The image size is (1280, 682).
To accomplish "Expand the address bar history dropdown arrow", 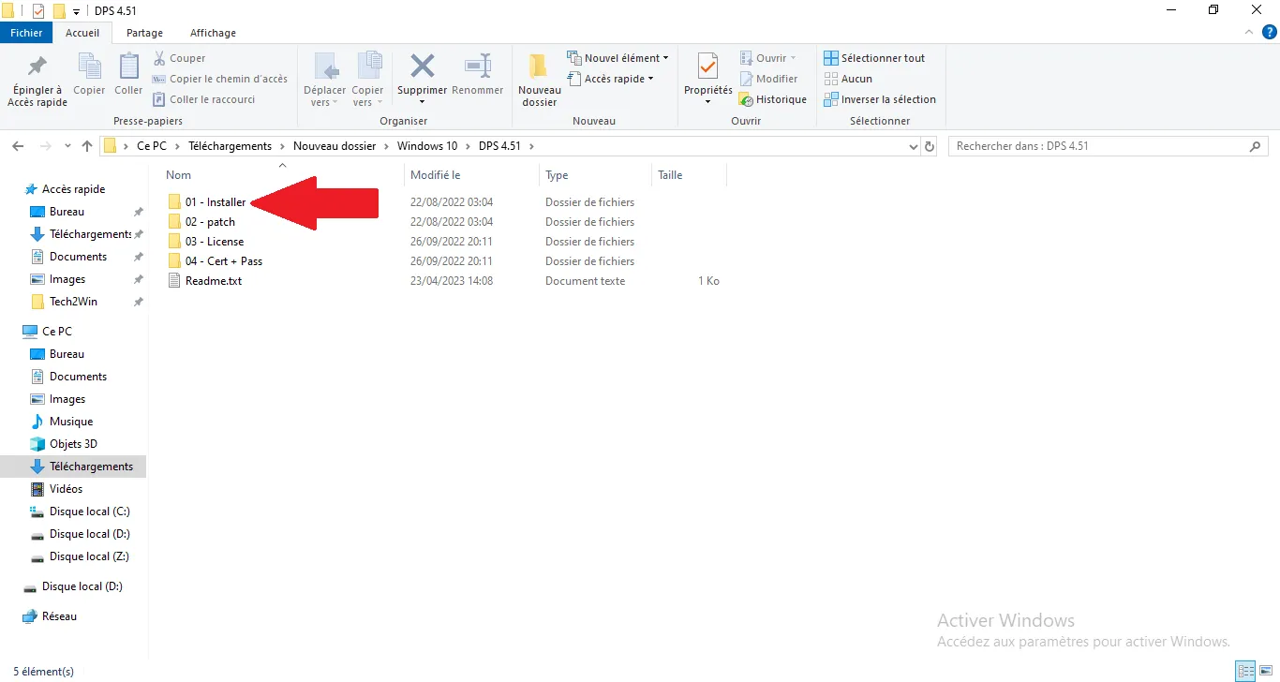I will (913, 146).
